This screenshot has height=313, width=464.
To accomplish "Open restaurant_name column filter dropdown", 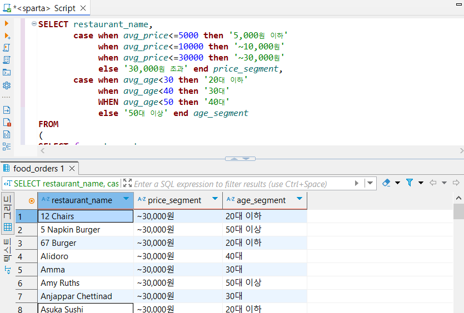I will [x=126, y=198].
